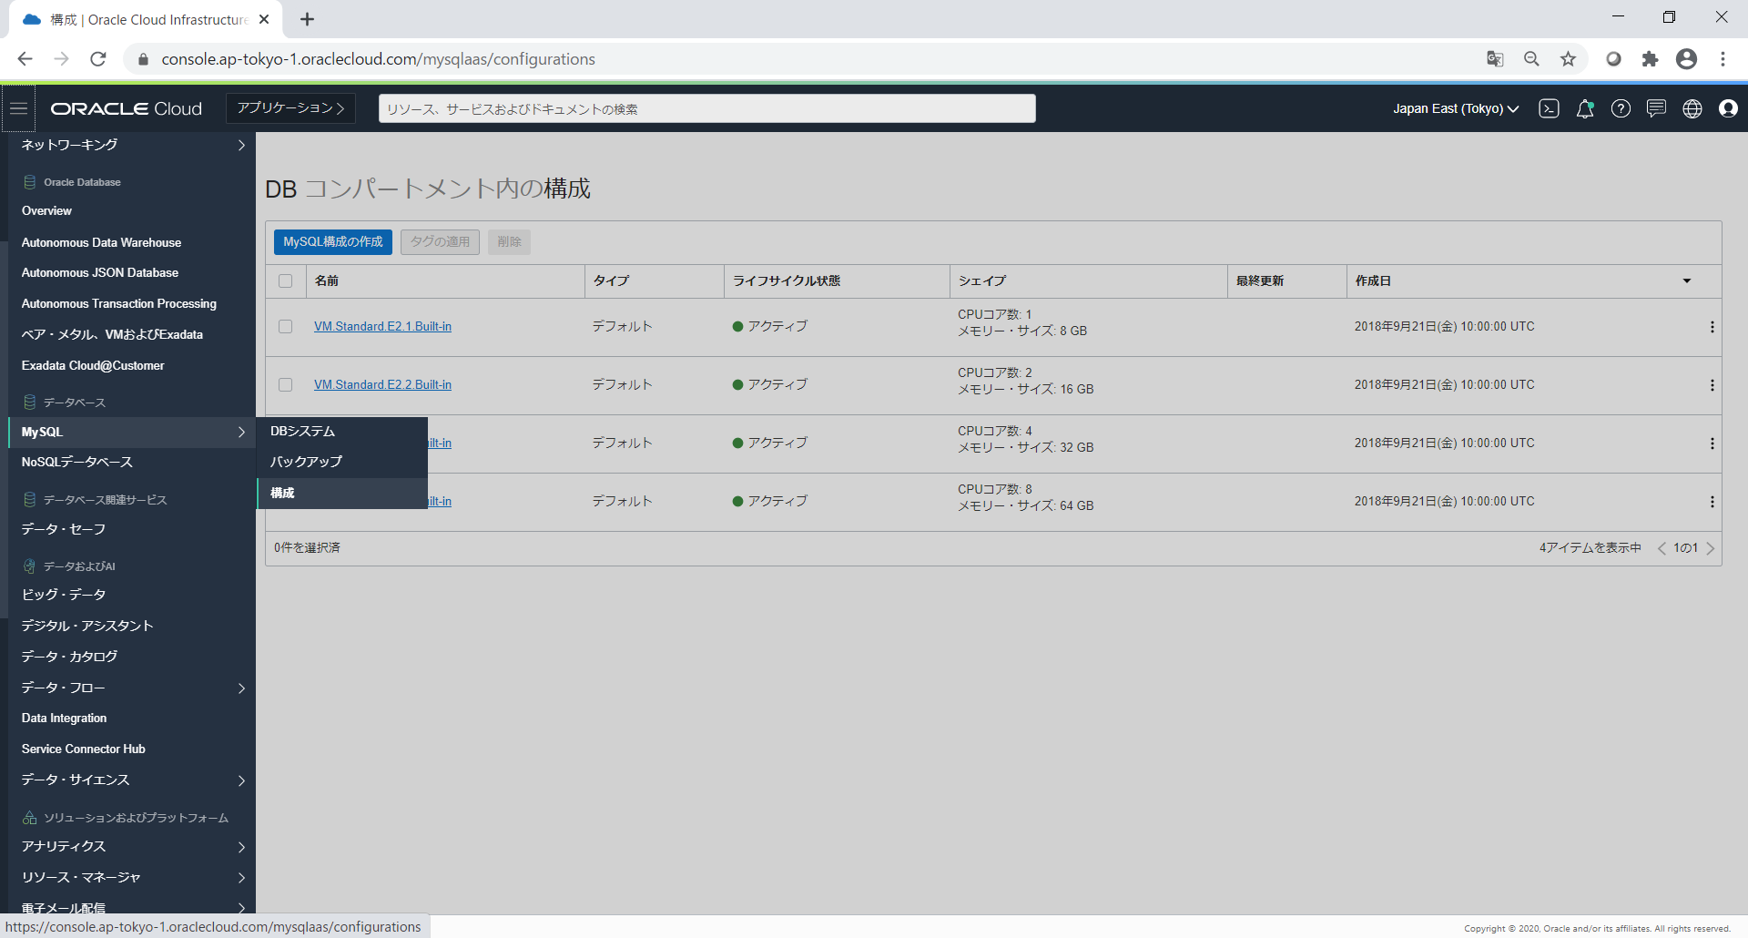Viewport: 1748px width, 938px height.
Task: Focus the resource search field
Action: [x=706, y=108]
